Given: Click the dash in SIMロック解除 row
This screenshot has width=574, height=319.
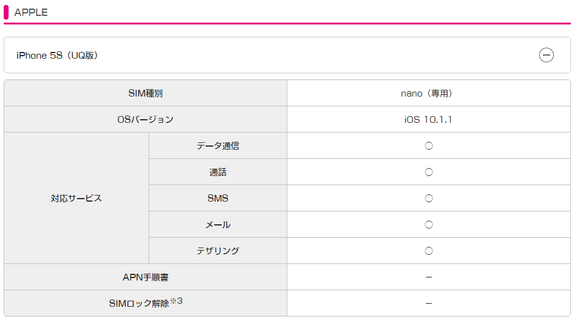Looking at the screenshot, I should pyautogui.click(x=429, y=304).
